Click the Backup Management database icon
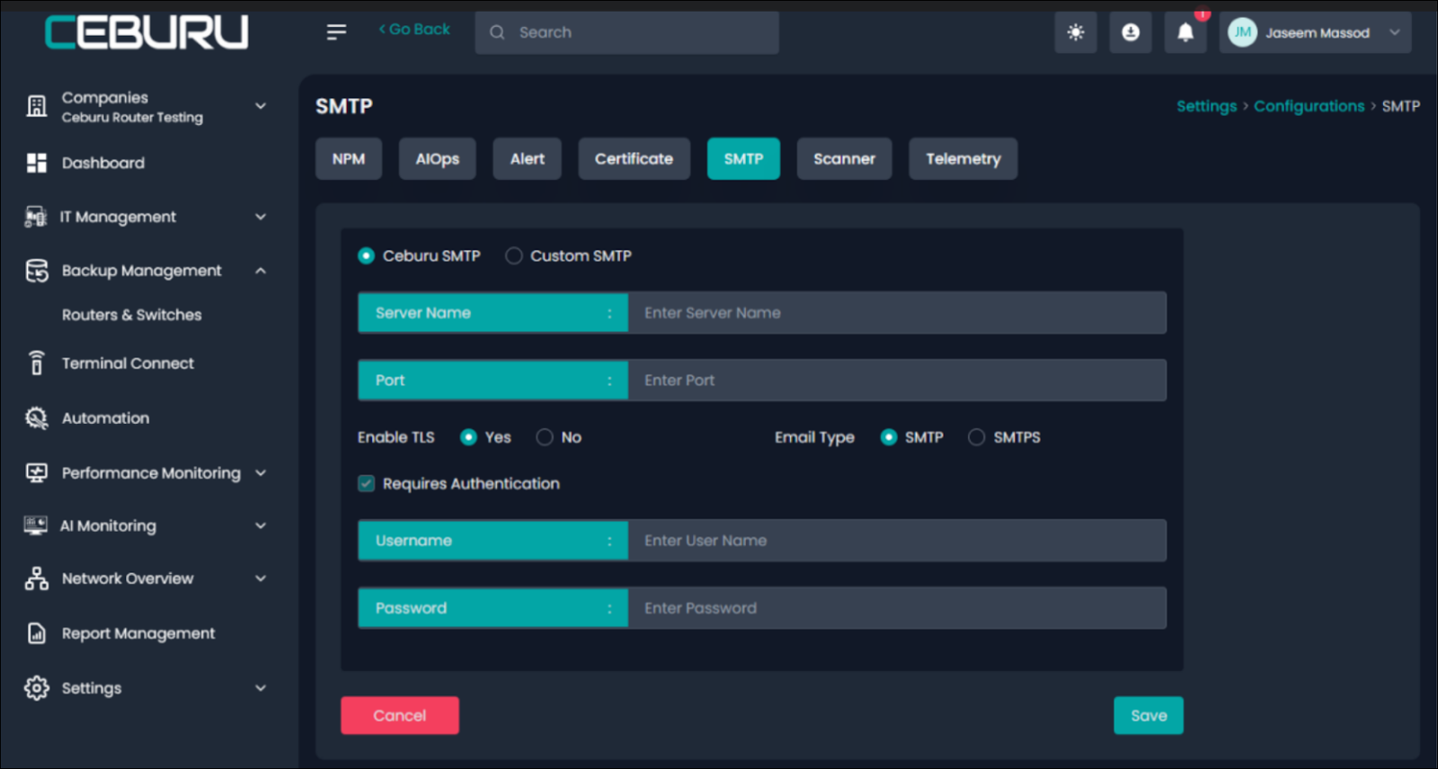This screenshot has width=1438, height=769. [37, 270]
